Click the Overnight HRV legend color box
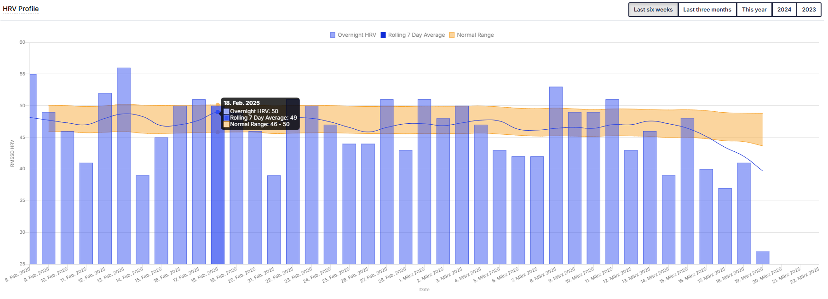 tap(333, 35)
